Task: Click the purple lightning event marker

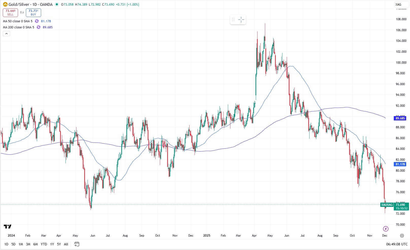Action: pyautogui.click(x=385, y=229)
